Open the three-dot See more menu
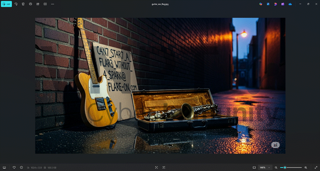 (x=52, y=4)
